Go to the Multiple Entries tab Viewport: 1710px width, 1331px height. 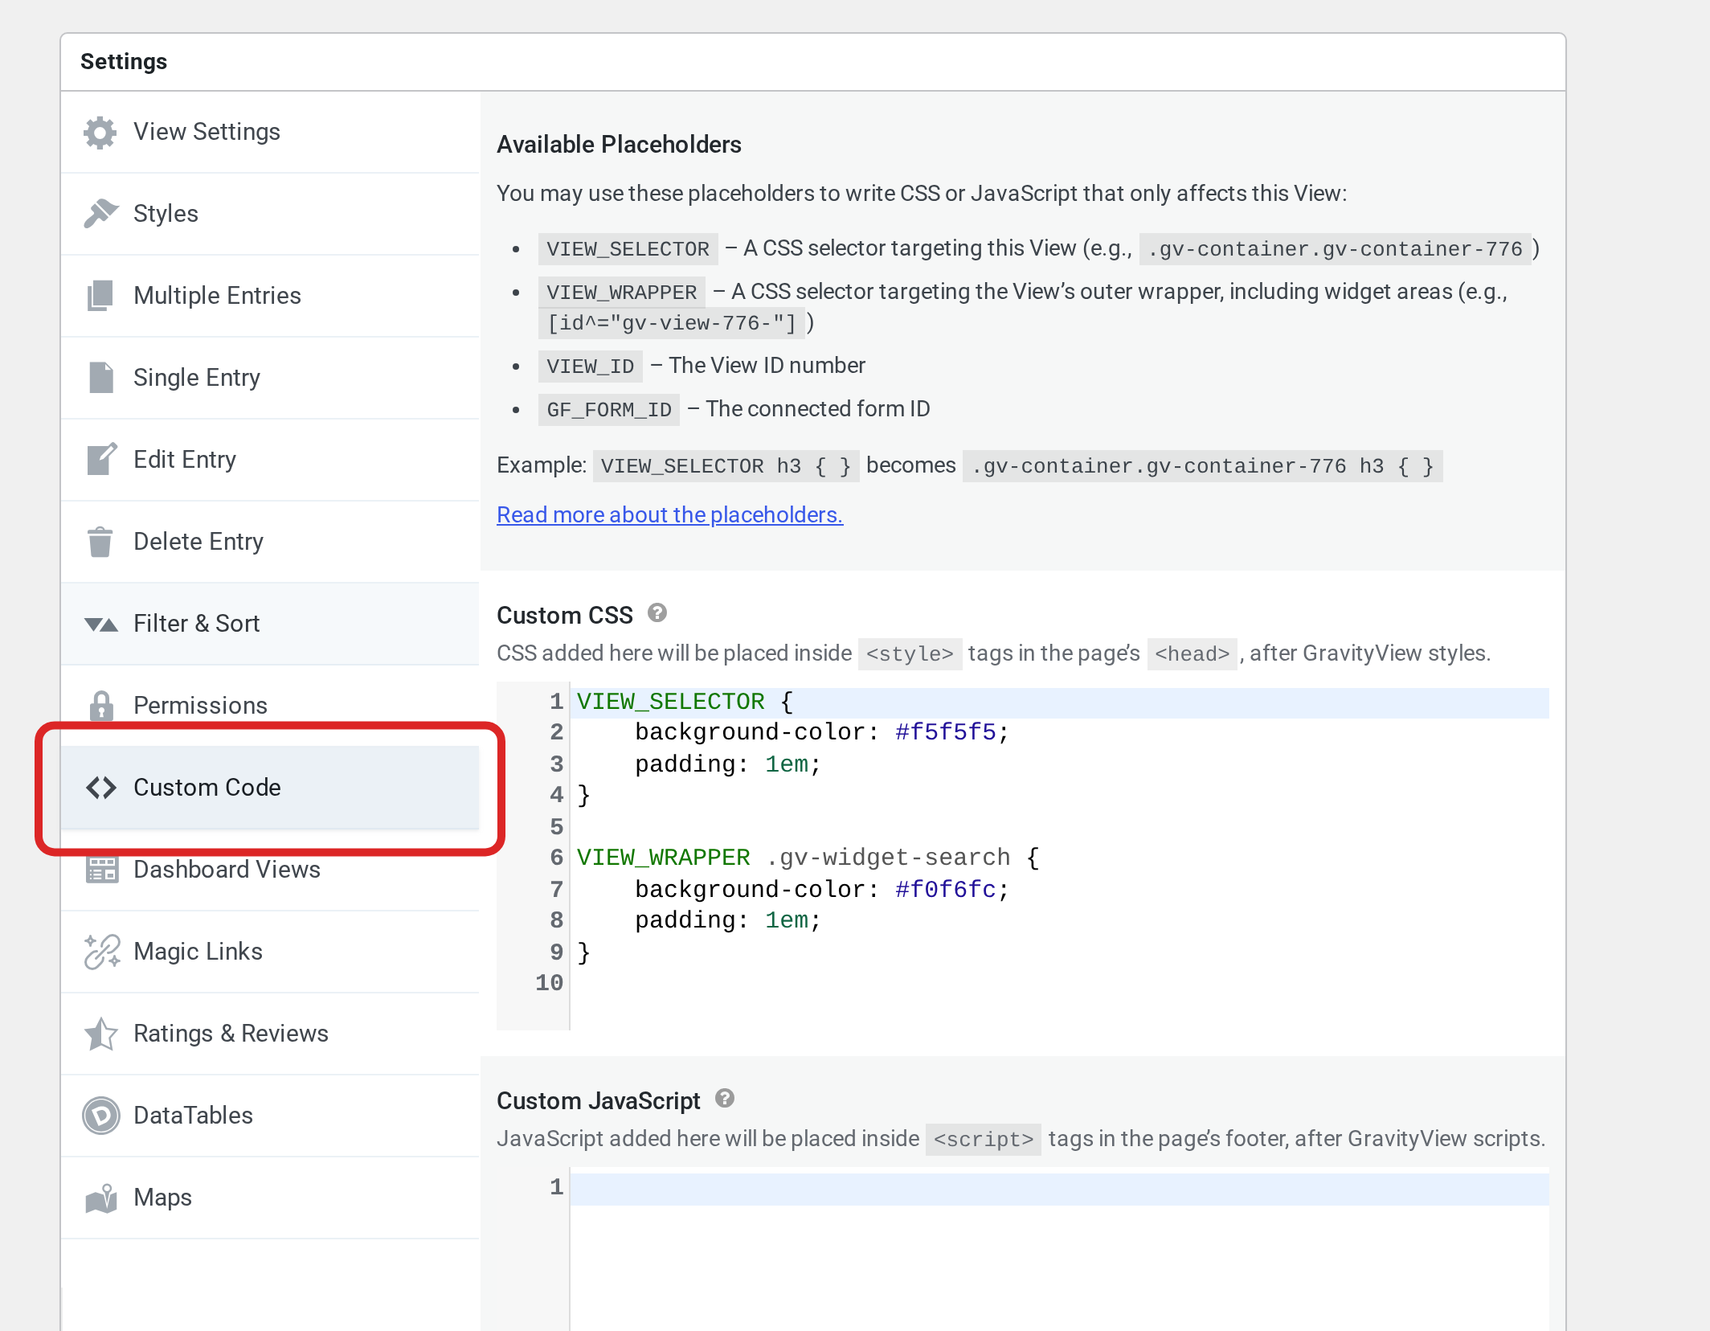tap(270, 296)
